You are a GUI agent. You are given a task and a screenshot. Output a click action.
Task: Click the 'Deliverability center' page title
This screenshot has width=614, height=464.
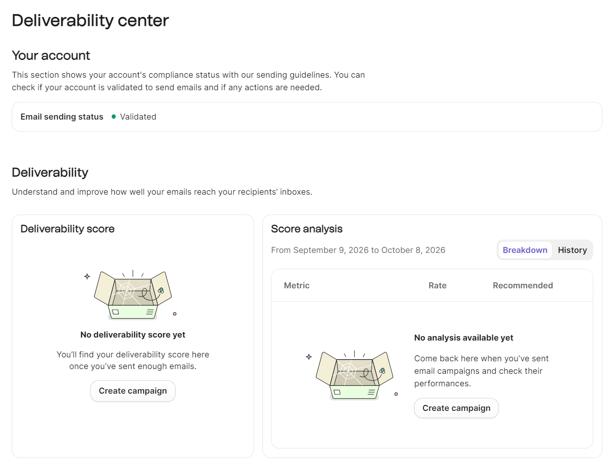[x=90, y=20]
